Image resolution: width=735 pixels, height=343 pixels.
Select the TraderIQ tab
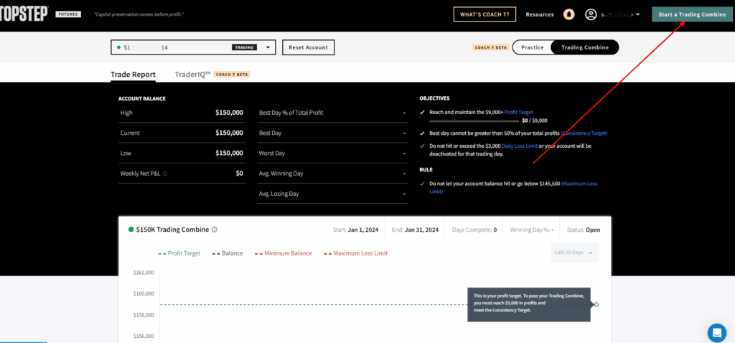[x=192, y=75]
